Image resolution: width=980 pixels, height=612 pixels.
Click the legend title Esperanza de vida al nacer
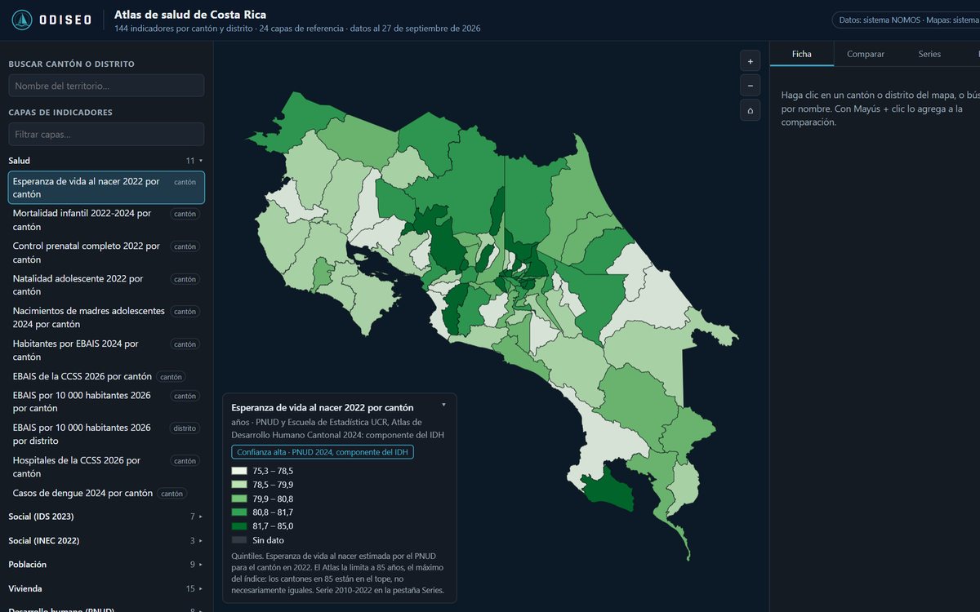323,407
